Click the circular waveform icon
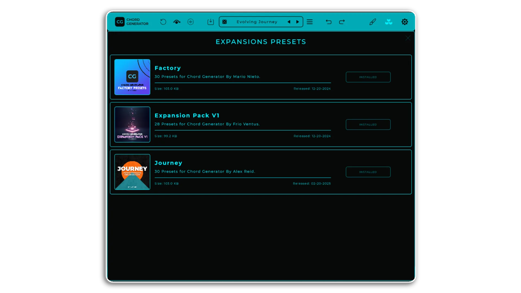The width and height of the screenshot is (521, 293). click(190, 22)
